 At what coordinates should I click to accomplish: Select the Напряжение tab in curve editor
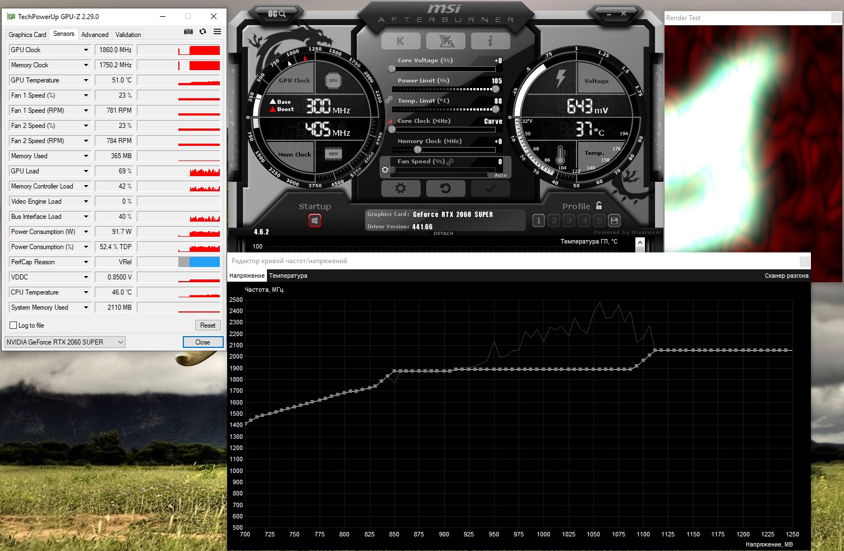(247, 275)
